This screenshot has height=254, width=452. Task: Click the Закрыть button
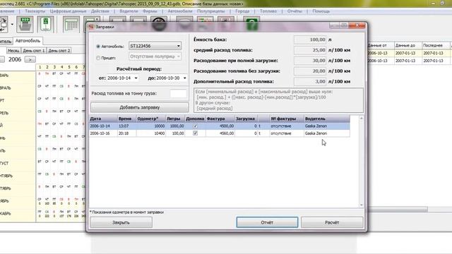point(121,222)
